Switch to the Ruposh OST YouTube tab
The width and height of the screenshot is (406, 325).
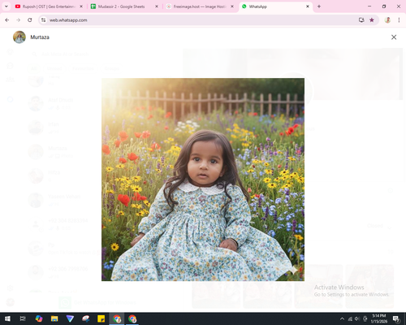coord(49,6)
